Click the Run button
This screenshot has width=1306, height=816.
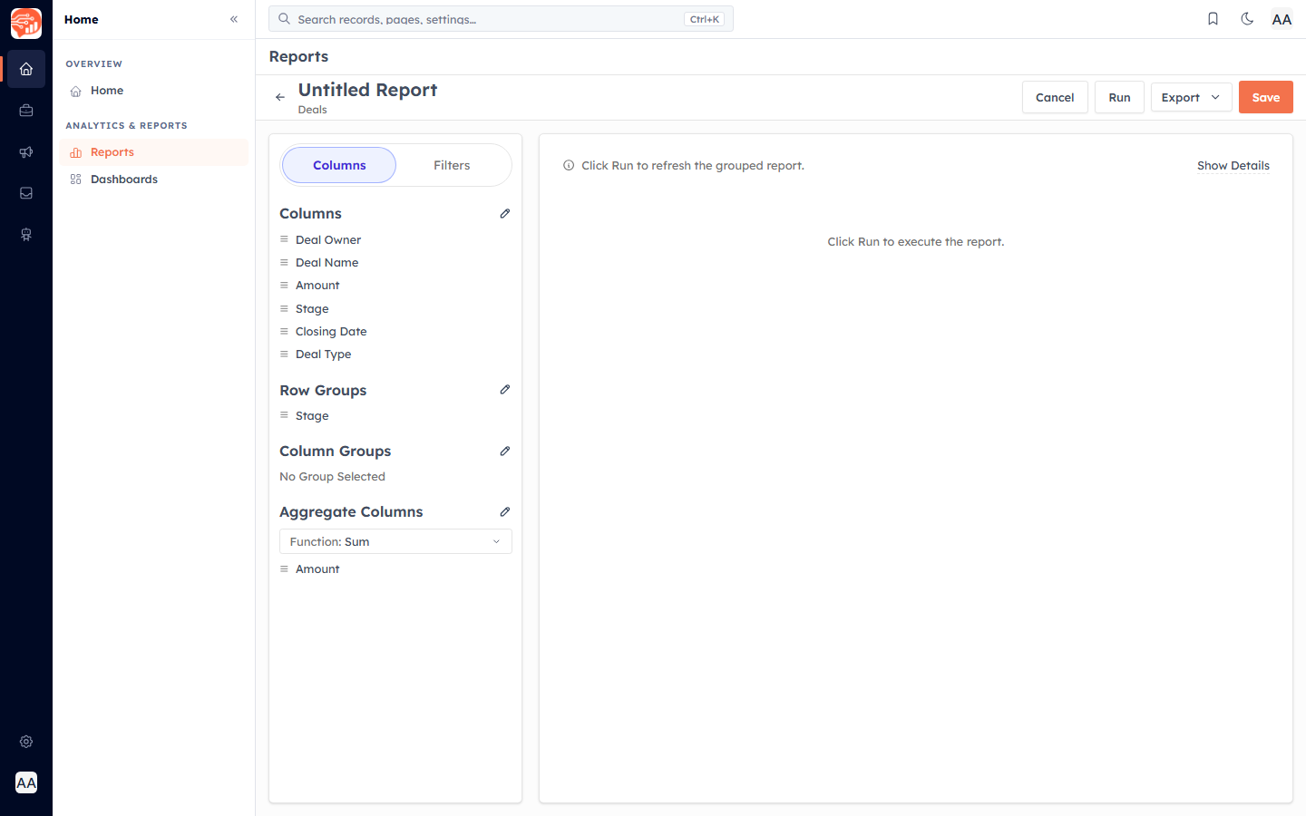(1119, 97)
